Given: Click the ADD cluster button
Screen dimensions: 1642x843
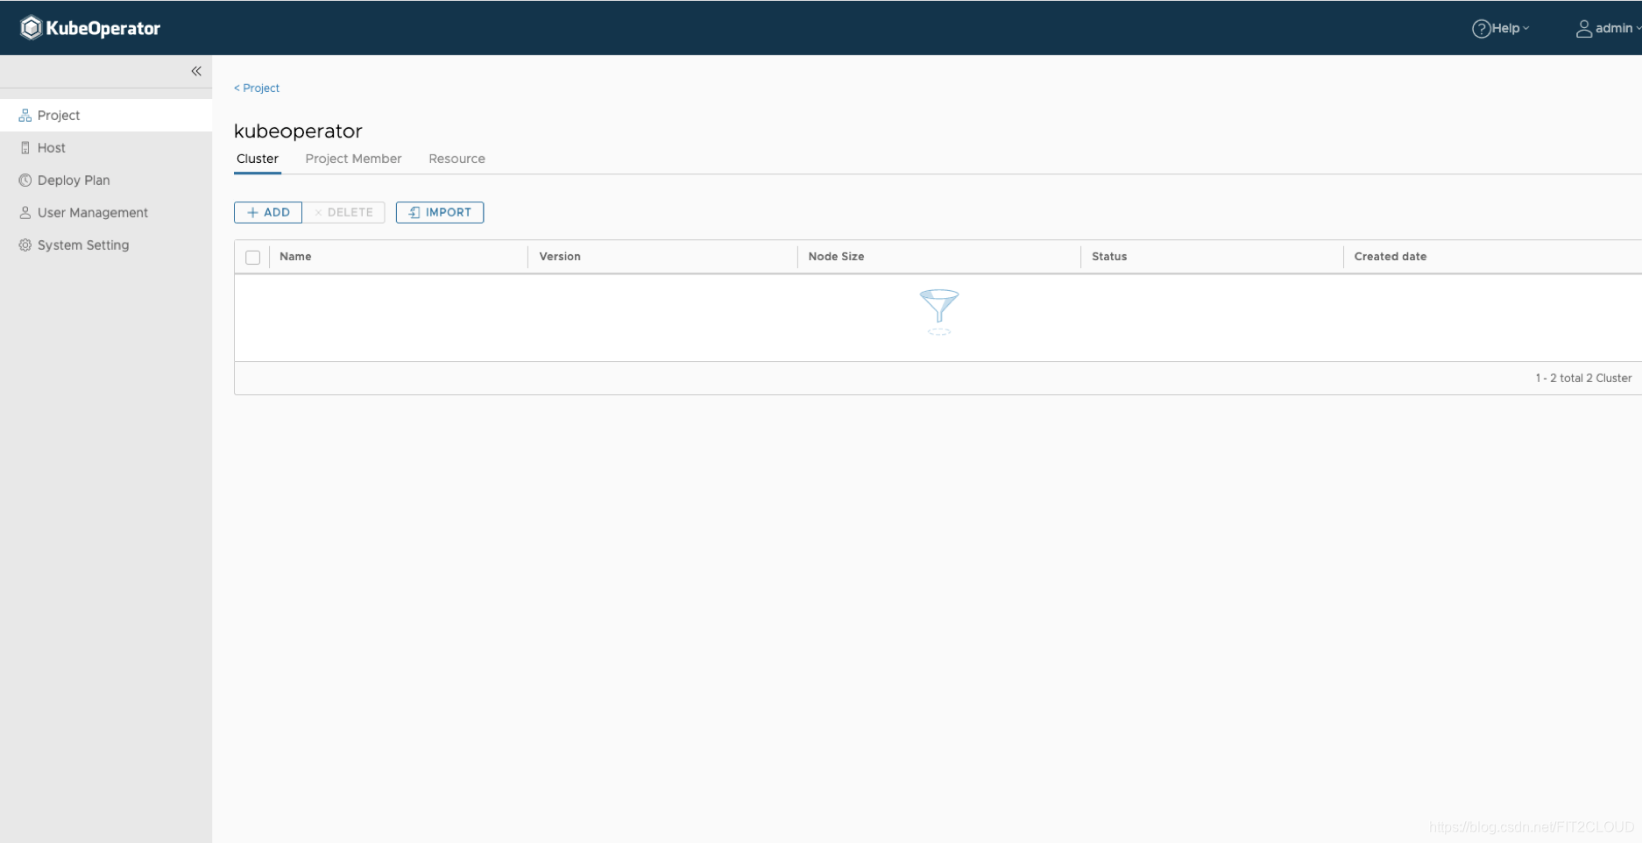Looking at the screenshot, I should (x=268, y=213).
